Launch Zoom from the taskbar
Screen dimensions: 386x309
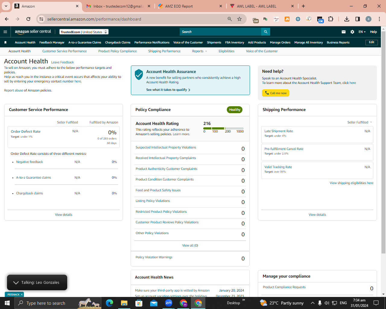[x=169, y=303]
